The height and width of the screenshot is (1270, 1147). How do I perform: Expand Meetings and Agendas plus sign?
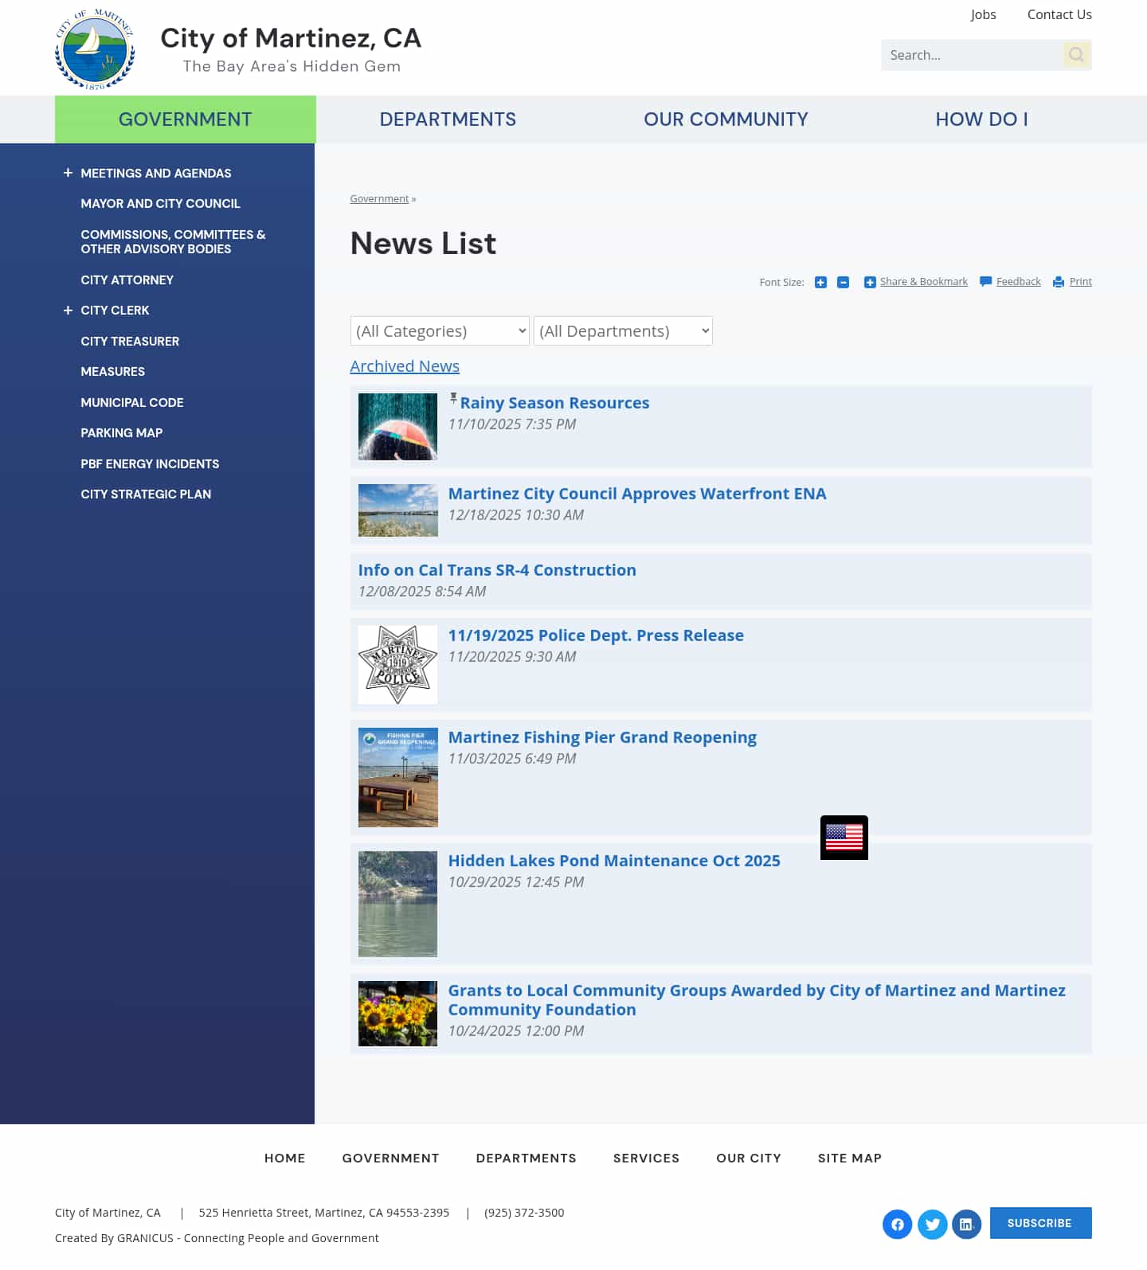68,173
